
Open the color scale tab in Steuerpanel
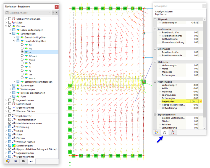pos(157,132)
